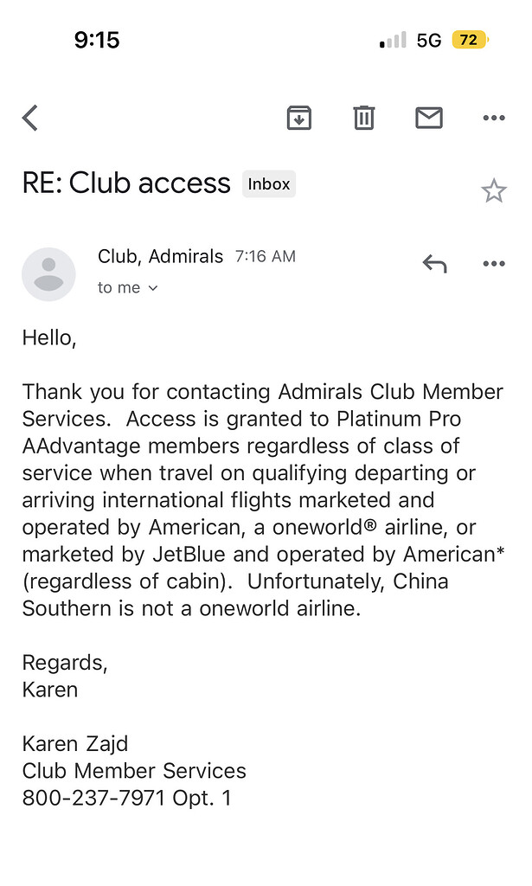
Task: Mark the email as unread
Action: pos(429,118)
